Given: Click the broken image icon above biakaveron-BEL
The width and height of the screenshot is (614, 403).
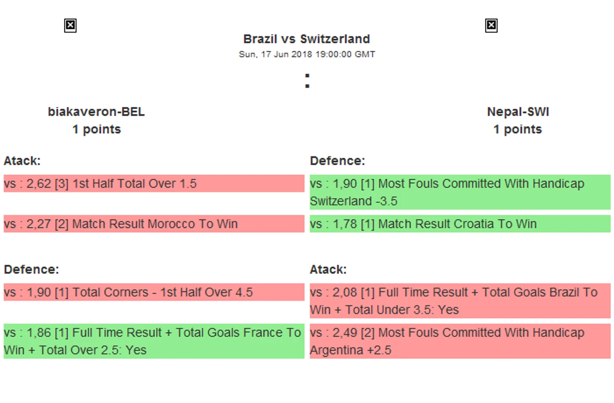Looking at the screenshot, I should coord(70,26).
